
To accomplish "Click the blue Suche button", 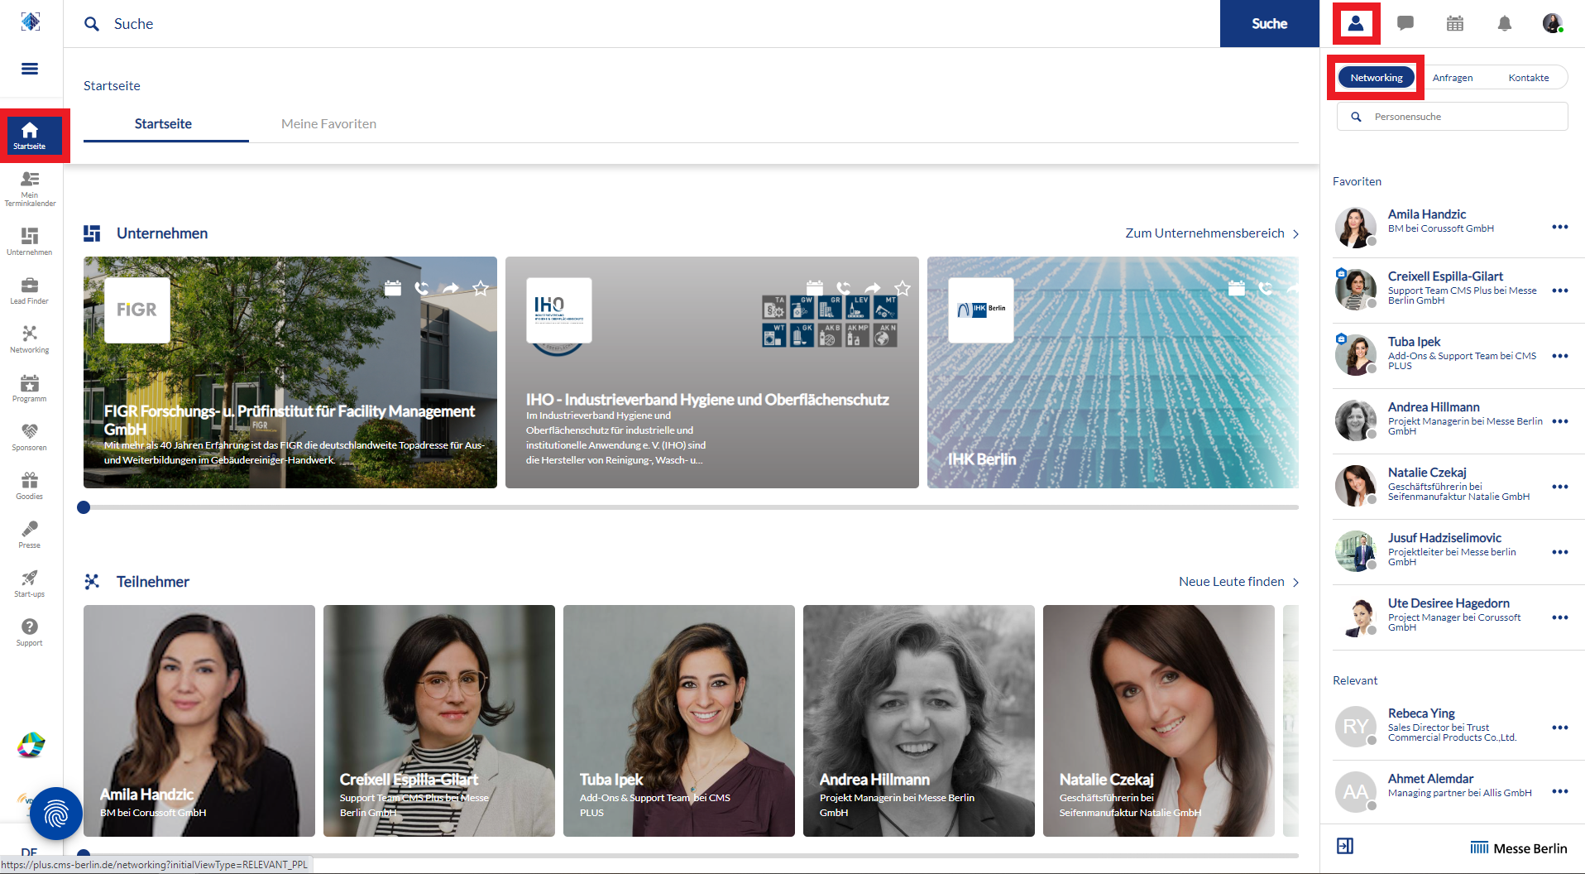I will [1270, 23].
